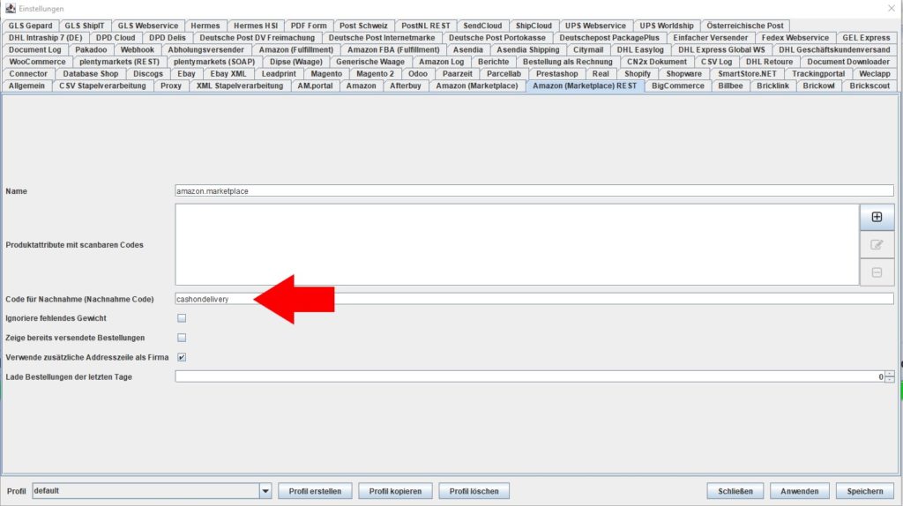Image resolution: width=903 pixels, height=506 pixels.
Task: Click the Produktattribute list area
Action: tap(517, 245)
